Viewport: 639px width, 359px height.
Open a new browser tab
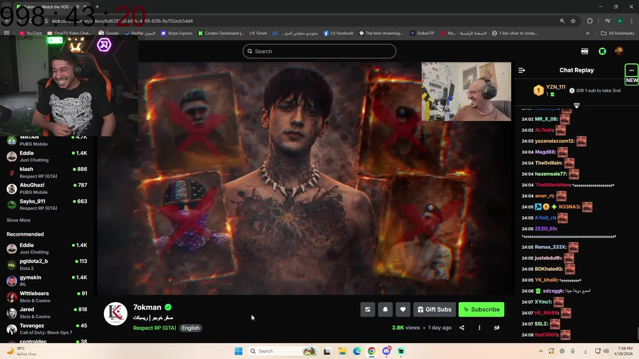coord(97,7)
